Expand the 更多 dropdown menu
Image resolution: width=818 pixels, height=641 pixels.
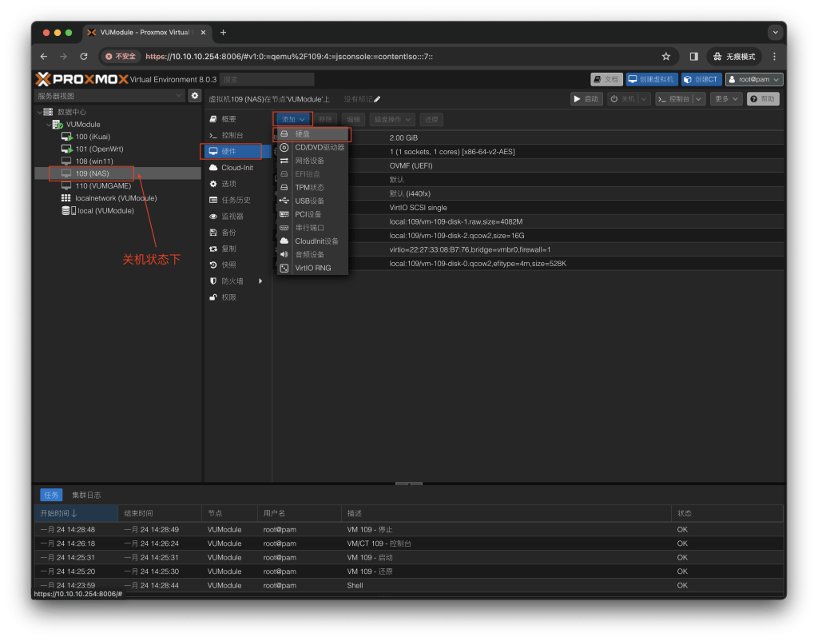726,99
